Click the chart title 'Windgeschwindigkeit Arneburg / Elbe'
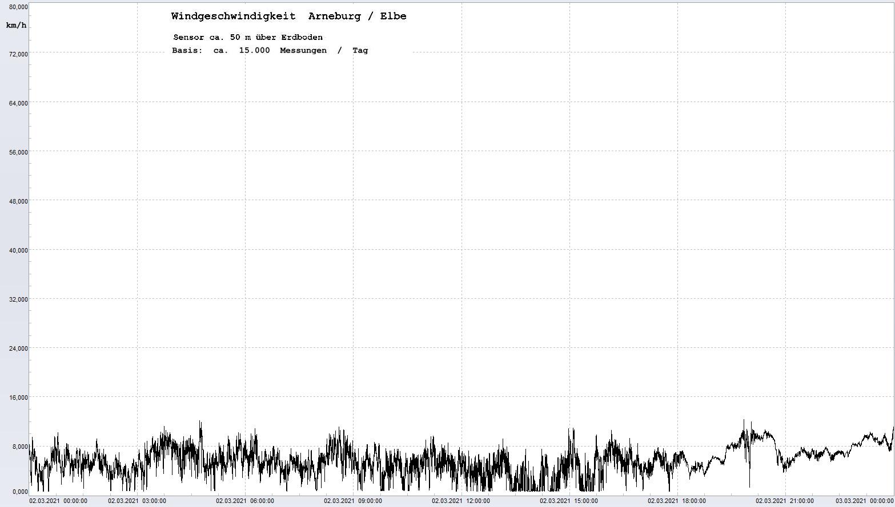Viewport: 895px width, 507px height. [x=288, y=16]
